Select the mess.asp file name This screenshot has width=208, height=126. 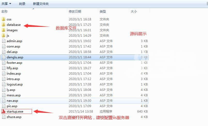tap(14, 95)
